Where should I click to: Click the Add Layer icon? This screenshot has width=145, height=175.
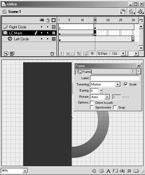click(x=6, y=54)
